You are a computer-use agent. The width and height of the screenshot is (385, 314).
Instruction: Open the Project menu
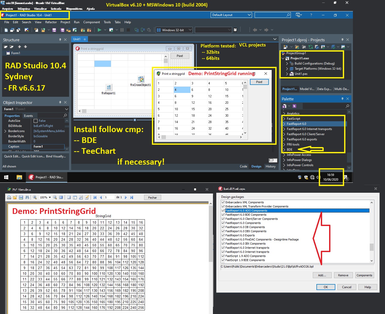[65, 22]
